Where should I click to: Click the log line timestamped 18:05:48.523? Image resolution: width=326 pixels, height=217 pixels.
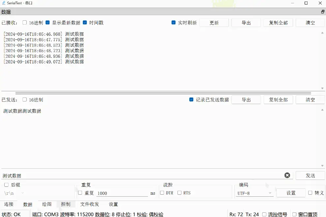(x=44, y=45)
